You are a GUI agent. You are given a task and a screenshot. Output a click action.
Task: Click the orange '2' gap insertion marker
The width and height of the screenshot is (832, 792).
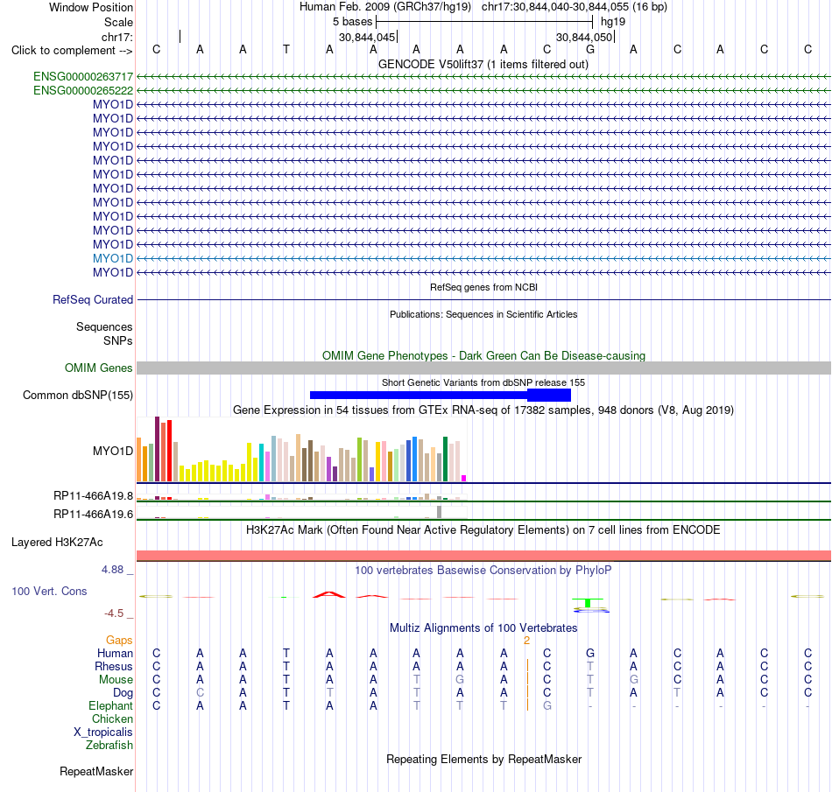tap(527, 641)
